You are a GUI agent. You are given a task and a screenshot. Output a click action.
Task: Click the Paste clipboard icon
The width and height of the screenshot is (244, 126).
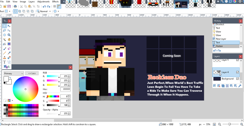[30, 6]
